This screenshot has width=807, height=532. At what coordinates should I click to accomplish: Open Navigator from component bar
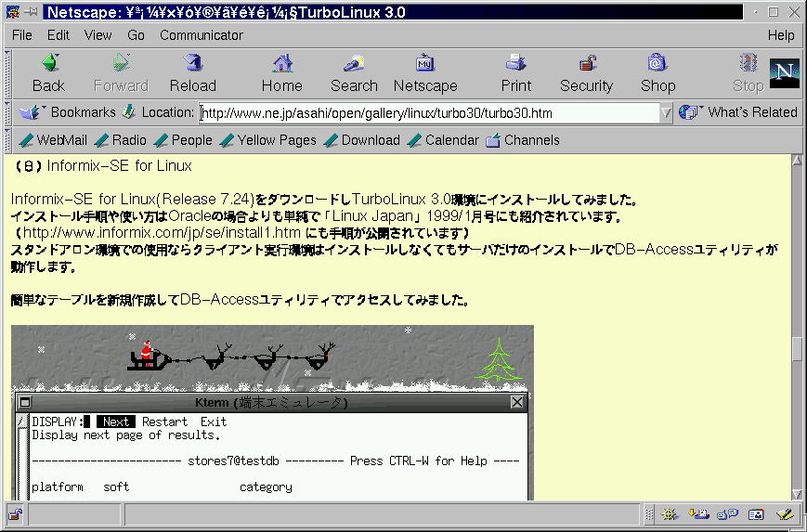pyautogui.click(x=670, y=514)
